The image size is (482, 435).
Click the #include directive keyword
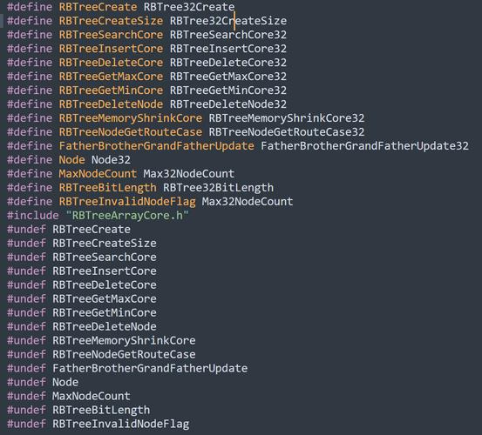tap(32, 216)
